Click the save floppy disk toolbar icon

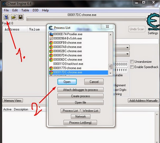[x=21, y=17]
